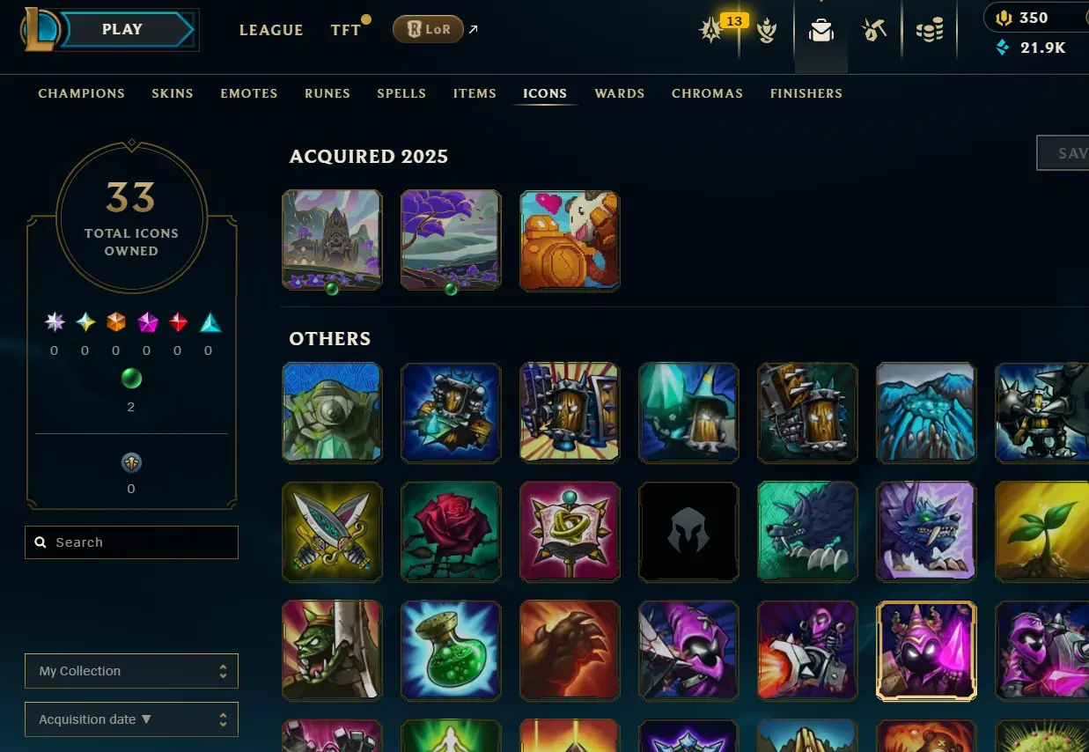The image size is (1089, 752).
Task: Open the Collection backpack icon
Action: 821,32
